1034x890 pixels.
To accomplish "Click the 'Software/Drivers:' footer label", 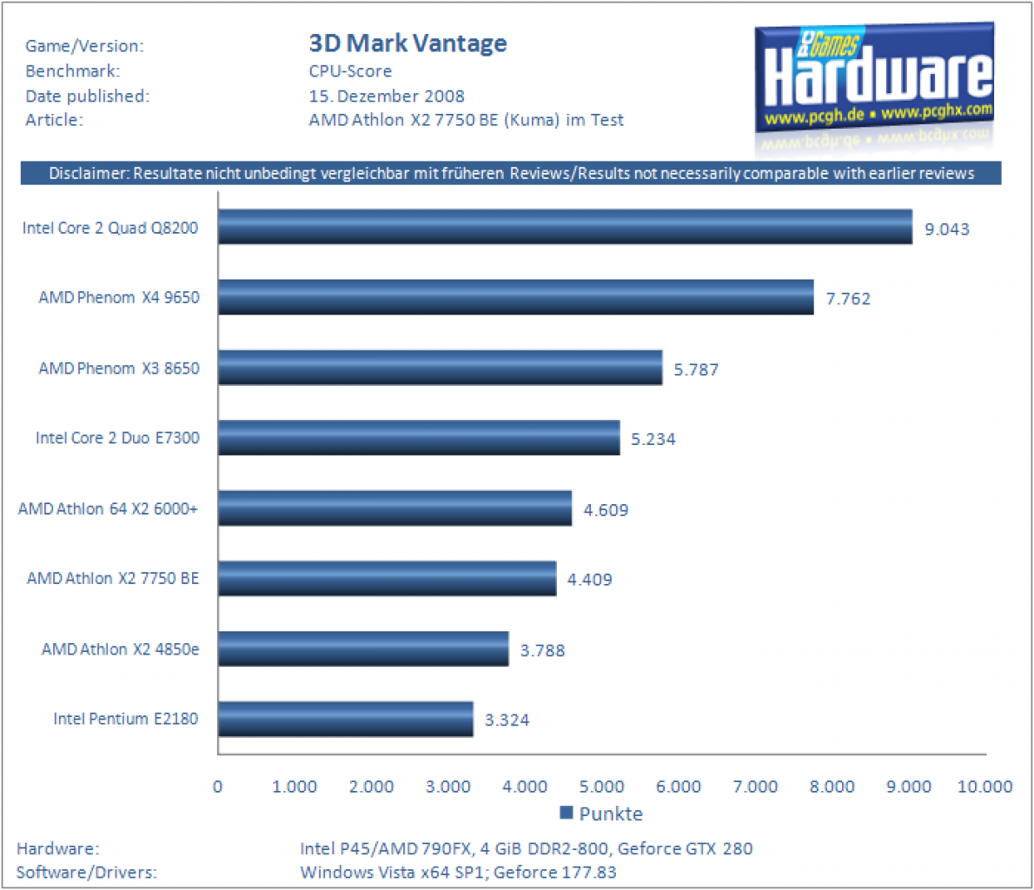I will click(x=86, y=873).
